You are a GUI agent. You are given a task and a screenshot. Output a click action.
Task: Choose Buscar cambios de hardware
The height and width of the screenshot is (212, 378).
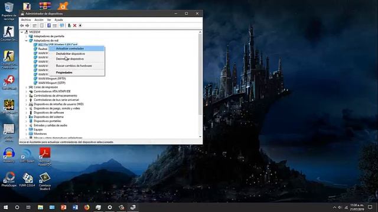(x=77, y=65)
